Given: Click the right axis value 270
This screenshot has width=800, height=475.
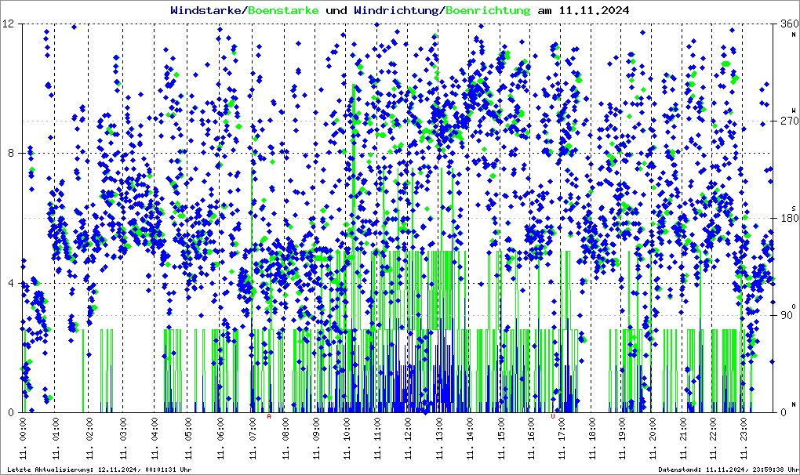Looking at the screenshot, I should click(x=788, y=121).
